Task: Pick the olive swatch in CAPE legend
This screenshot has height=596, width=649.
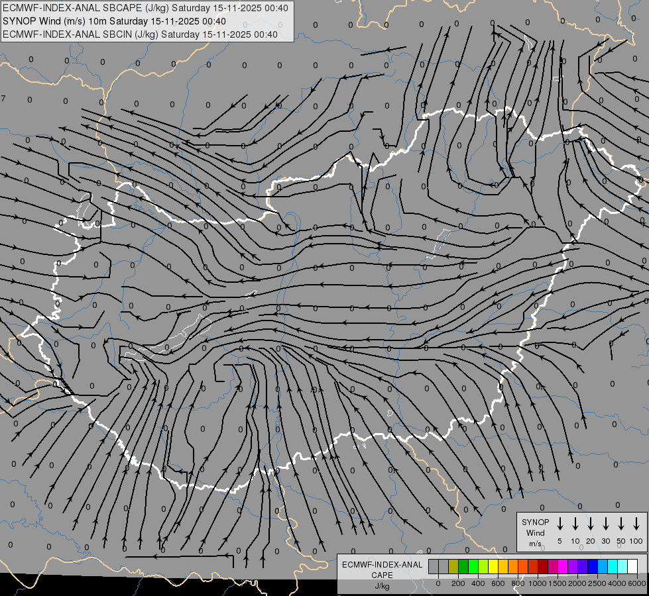Action: click(453, 566)
